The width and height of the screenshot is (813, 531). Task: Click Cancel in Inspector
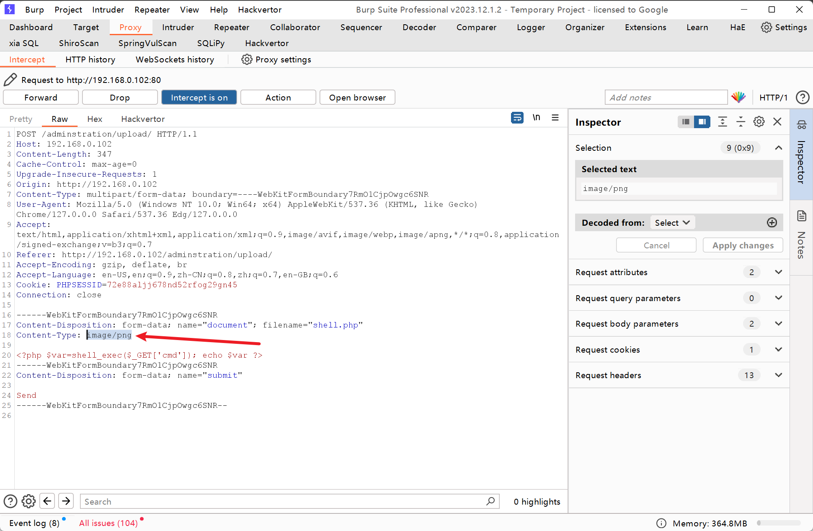point(656,245)
